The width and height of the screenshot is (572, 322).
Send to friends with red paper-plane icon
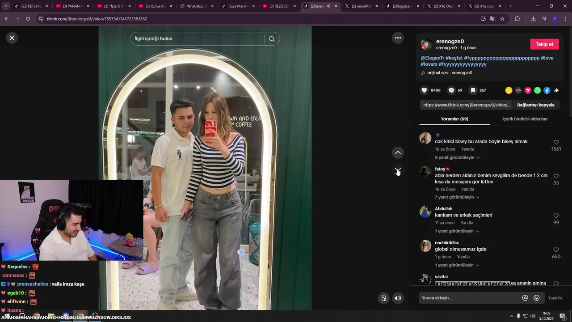point(528,90)
